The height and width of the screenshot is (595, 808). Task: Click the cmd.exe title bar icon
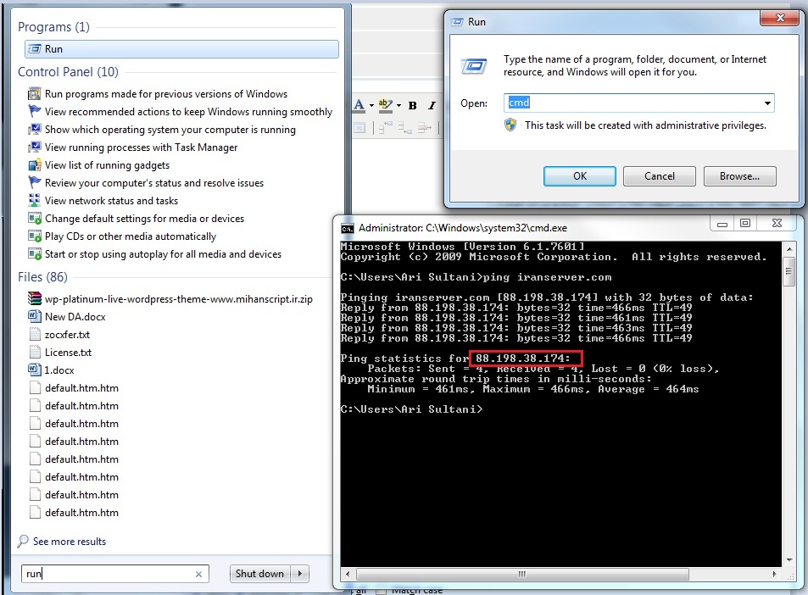click(348, 228)
